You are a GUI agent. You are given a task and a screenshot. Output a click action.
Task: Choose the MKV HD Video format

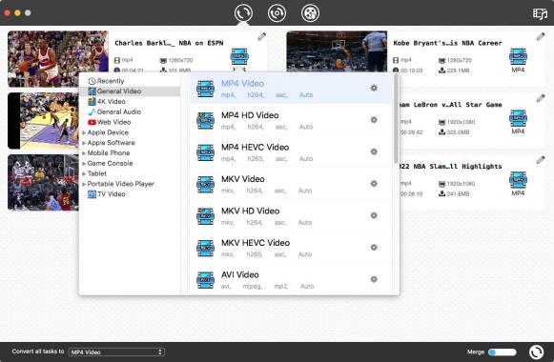(291, 215)
